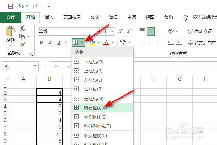
Task: Click the text orientation icon
Action: point(171,31)
